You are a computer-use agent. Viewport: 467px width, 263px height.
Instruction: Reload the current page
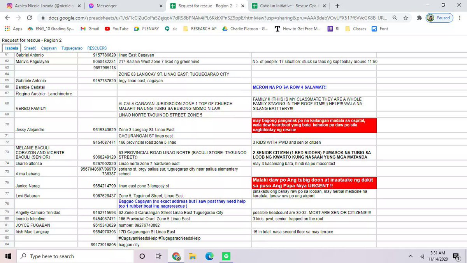click(x=29, y=18)
